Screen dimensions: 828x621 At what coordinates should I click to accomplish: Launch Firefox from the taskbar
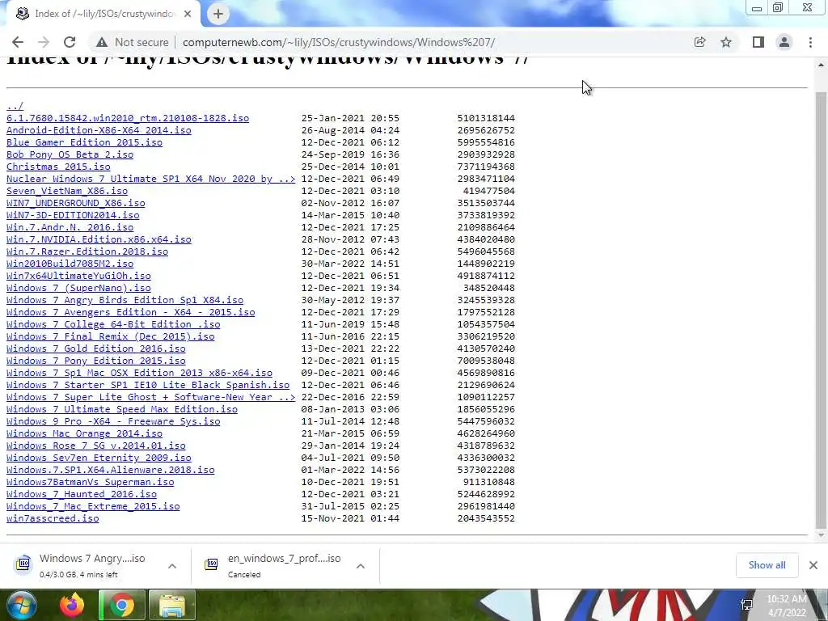point(72,605)
